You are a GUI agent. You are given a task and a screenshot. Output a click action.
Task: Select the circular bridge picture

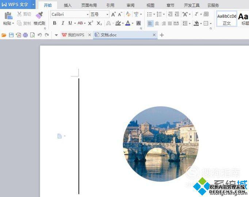(161, 144)
